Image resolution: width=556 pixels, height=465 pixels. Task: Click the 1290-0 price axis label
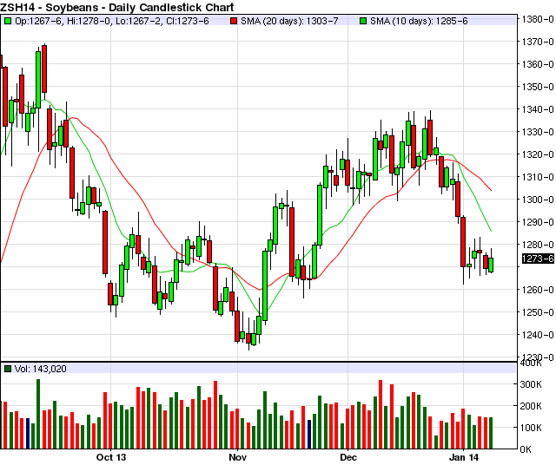tap(538, 222)
